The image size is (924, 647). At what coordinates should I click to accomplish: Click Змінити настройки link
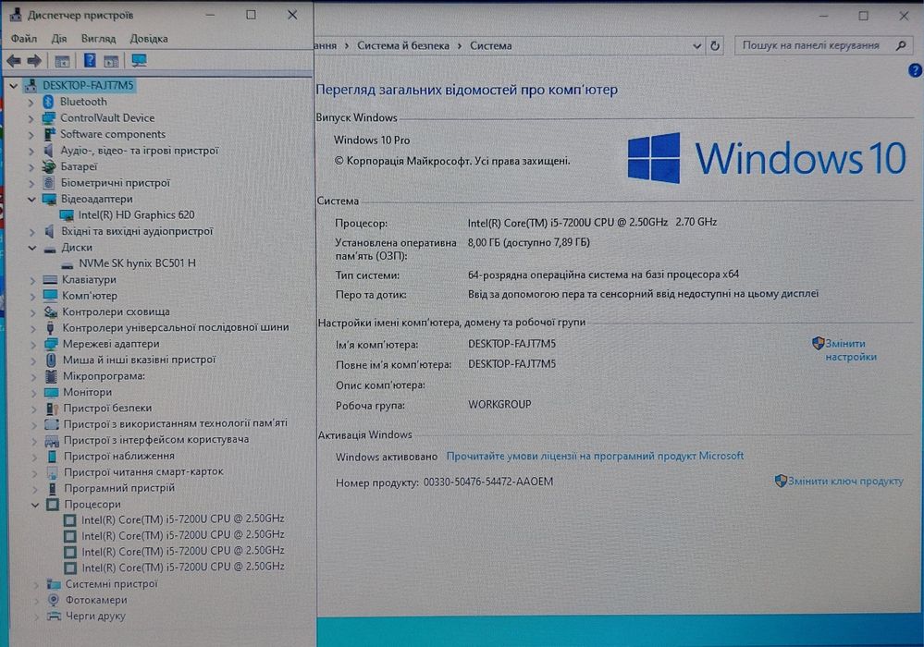[850, 350]
